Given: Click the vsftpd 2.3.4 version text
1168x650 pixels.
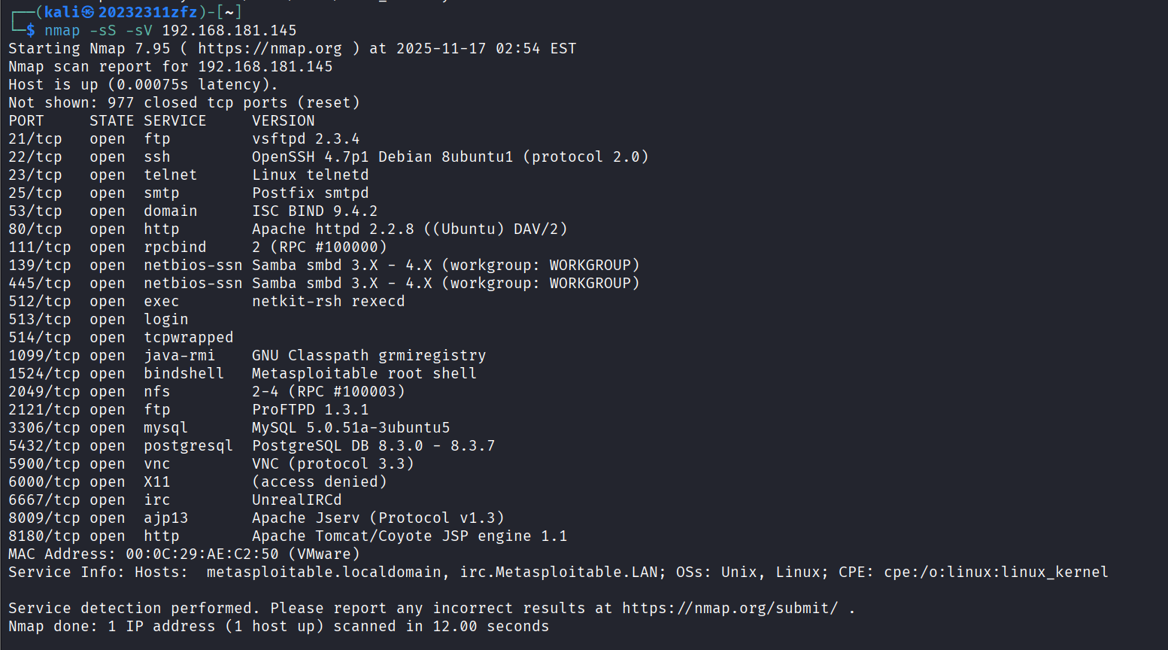Looking at the screenshot, I should coord(305,139).
